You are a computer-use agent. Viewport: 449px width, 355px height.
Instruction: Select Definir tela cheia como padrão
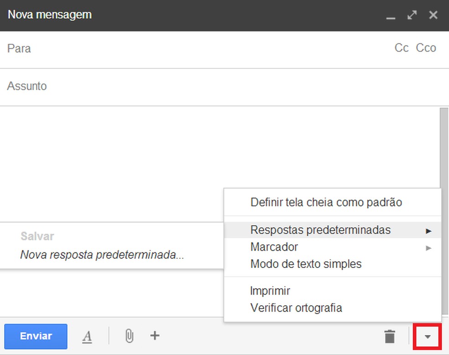(325, 202)
